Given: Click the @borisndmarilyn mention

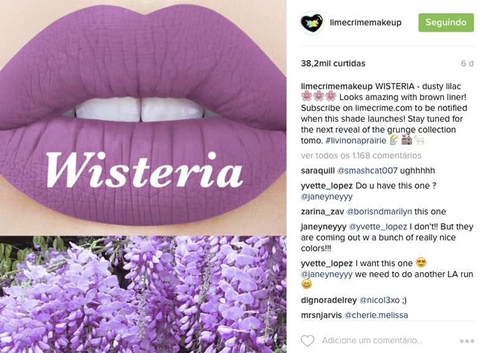Looking at the screenshot, I should pos(379,212).
